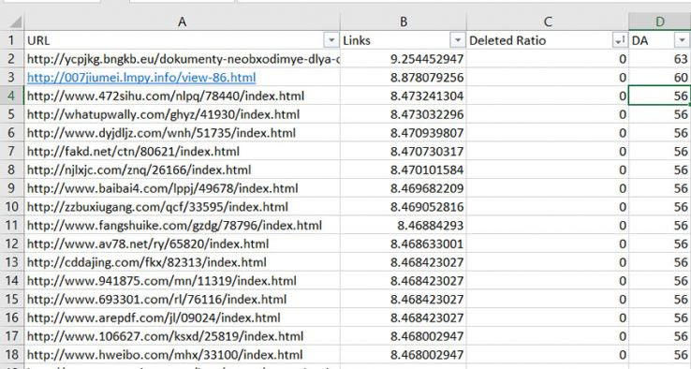Select the www.av78.net URL cell
Image resolution: width=691 pixels, height=369 pixels.
point(182,244)
